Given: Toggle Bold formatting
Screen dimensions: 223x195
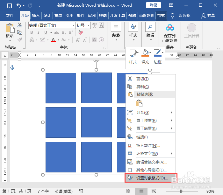Looking at the screenshot, I should [32, 32].
